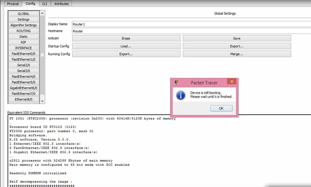This screenshot has height=187, width=311.
Task: Click the 'Device is still booting.' message
Action: pyautogui.click(x=206, y=92)
